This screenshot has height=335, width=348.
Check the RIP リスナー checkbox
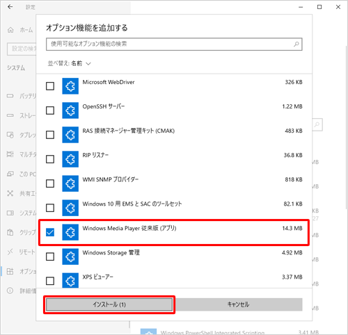point(50,159)
